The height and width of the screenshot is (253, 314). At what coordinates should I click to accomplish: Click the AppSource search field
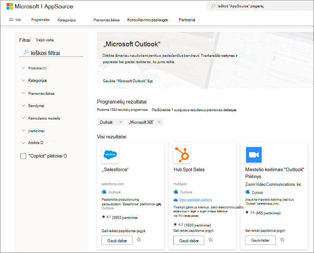(x=260, y=6)
